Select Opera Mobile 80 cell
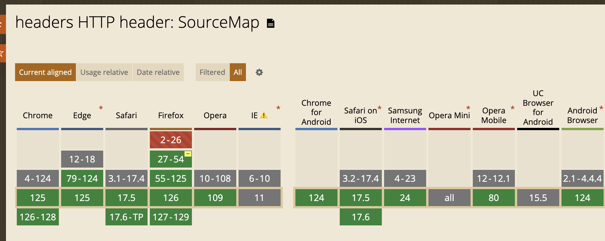 (494, 198)
